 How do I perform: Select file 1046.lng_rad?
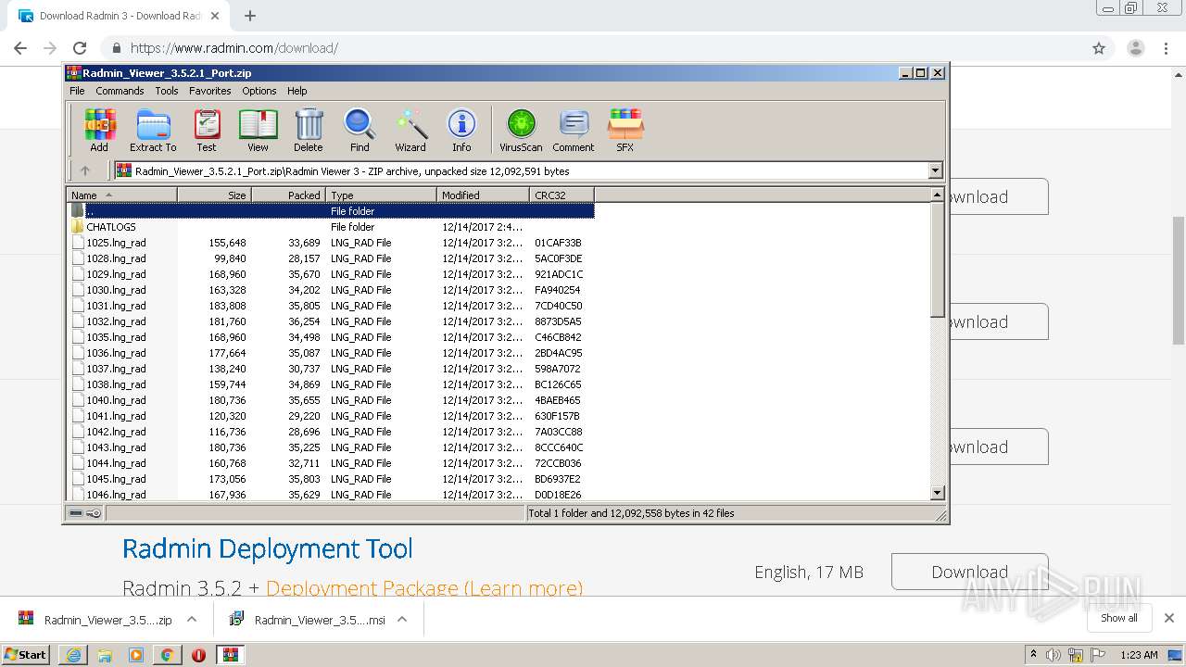click(x=330, y=495)
